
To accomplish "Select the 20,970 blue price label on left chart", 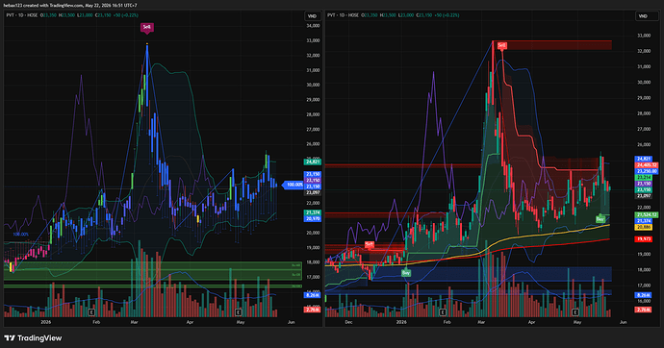I will point(313,218).
